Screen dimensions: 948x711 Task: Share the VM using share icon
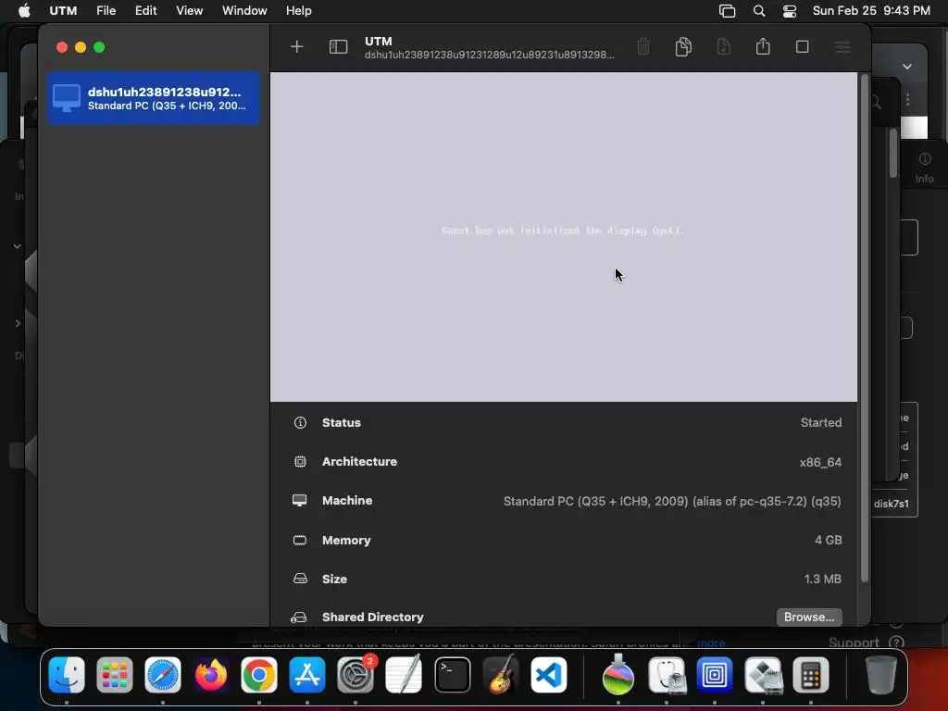763,46
